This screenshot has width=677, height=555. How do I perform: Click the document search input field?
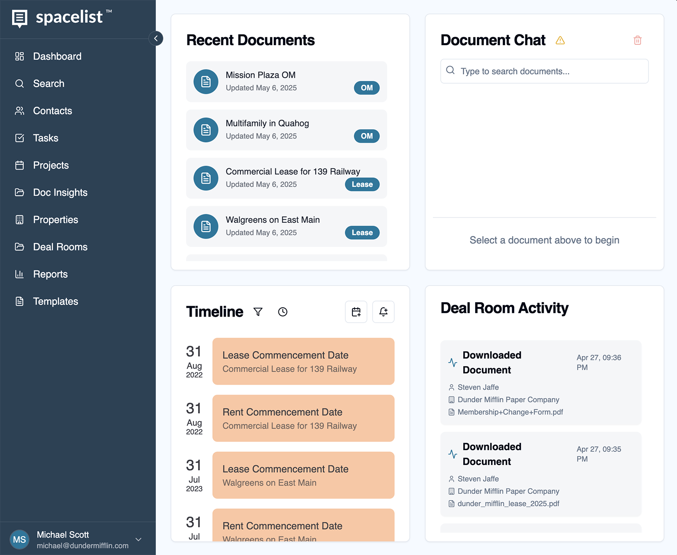544,71
